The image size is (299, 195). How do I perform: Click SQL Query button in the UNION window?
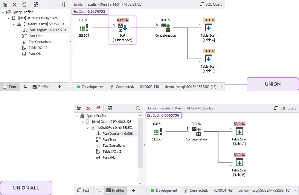[x=211, y=4]
